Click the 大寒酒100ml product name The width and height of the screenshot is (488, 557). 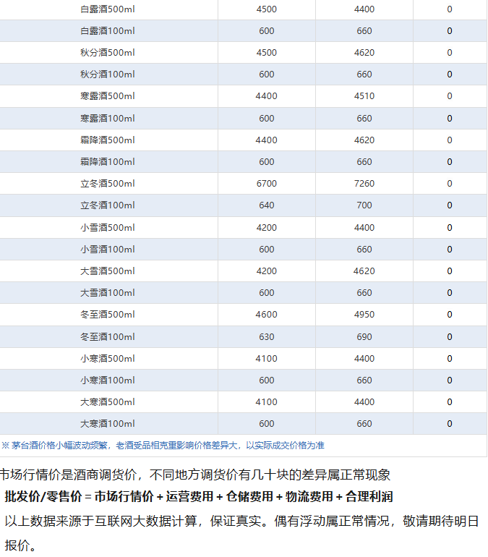(x=108, y=424)
